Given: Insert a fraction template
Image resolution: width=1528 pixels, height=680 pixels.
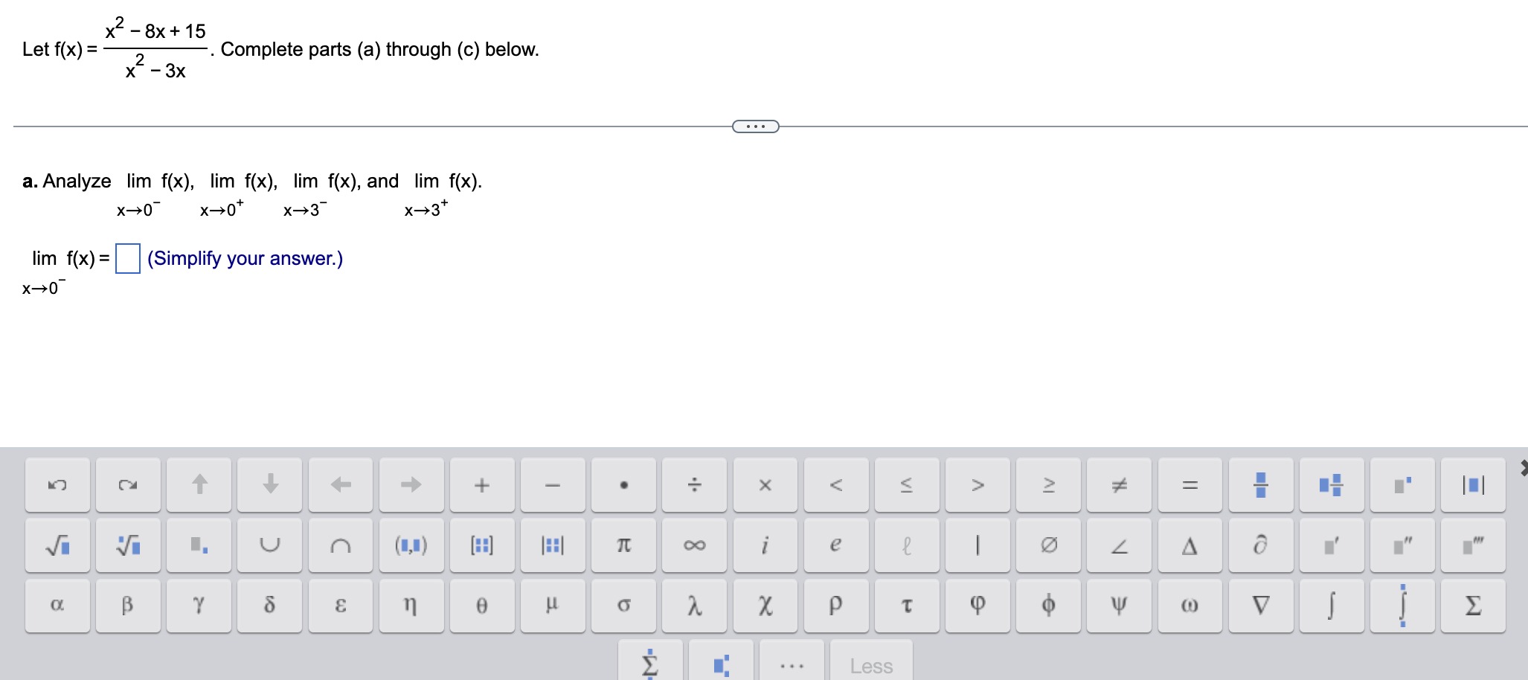Looking at the screenshot, I should (x=1261, y=485).
